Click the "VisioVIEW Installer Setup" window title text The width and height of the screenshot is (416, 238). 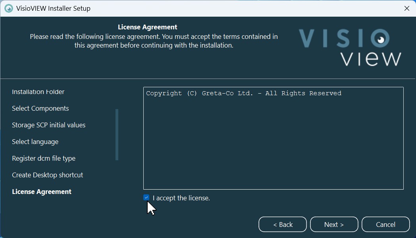pos(53,8)
